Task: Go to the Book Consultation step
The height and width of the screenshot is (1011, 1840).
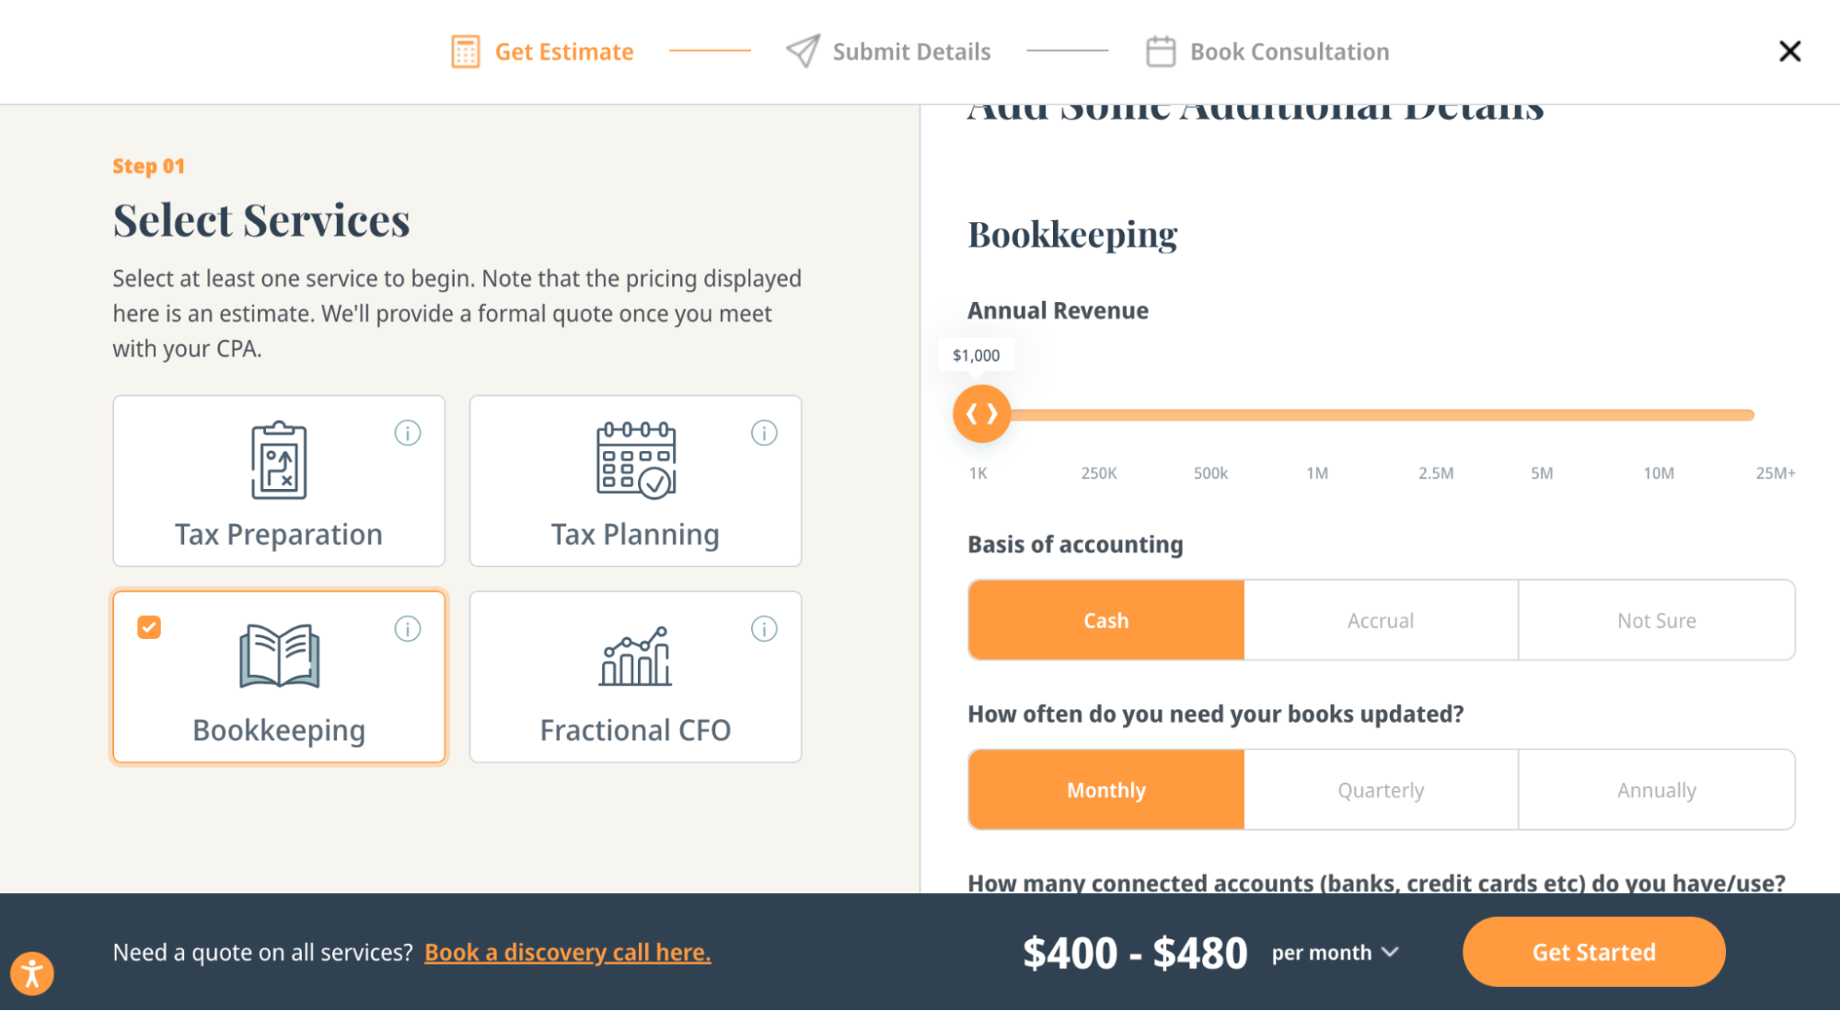Action: [1267, 52]
